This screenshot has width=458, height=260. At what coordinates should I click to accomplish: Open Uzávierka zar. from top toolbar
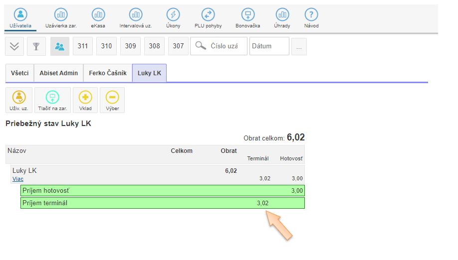[x=61, y=15]
